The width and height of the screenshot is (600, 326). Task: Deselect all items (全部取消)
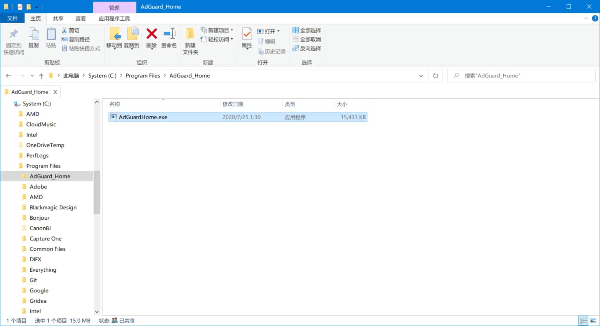(x=307, y=39)
